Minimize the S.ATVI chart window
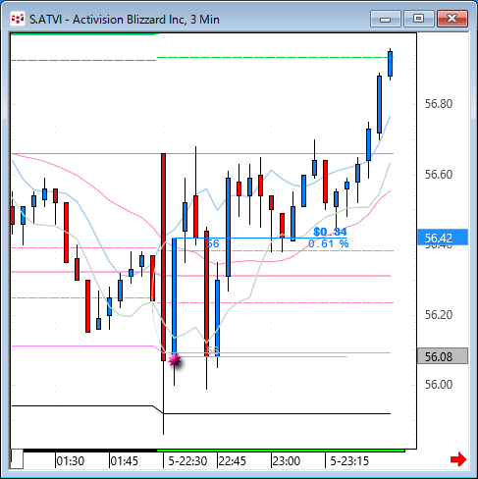This screenshot has height=479, width=478. click(386, 19)
